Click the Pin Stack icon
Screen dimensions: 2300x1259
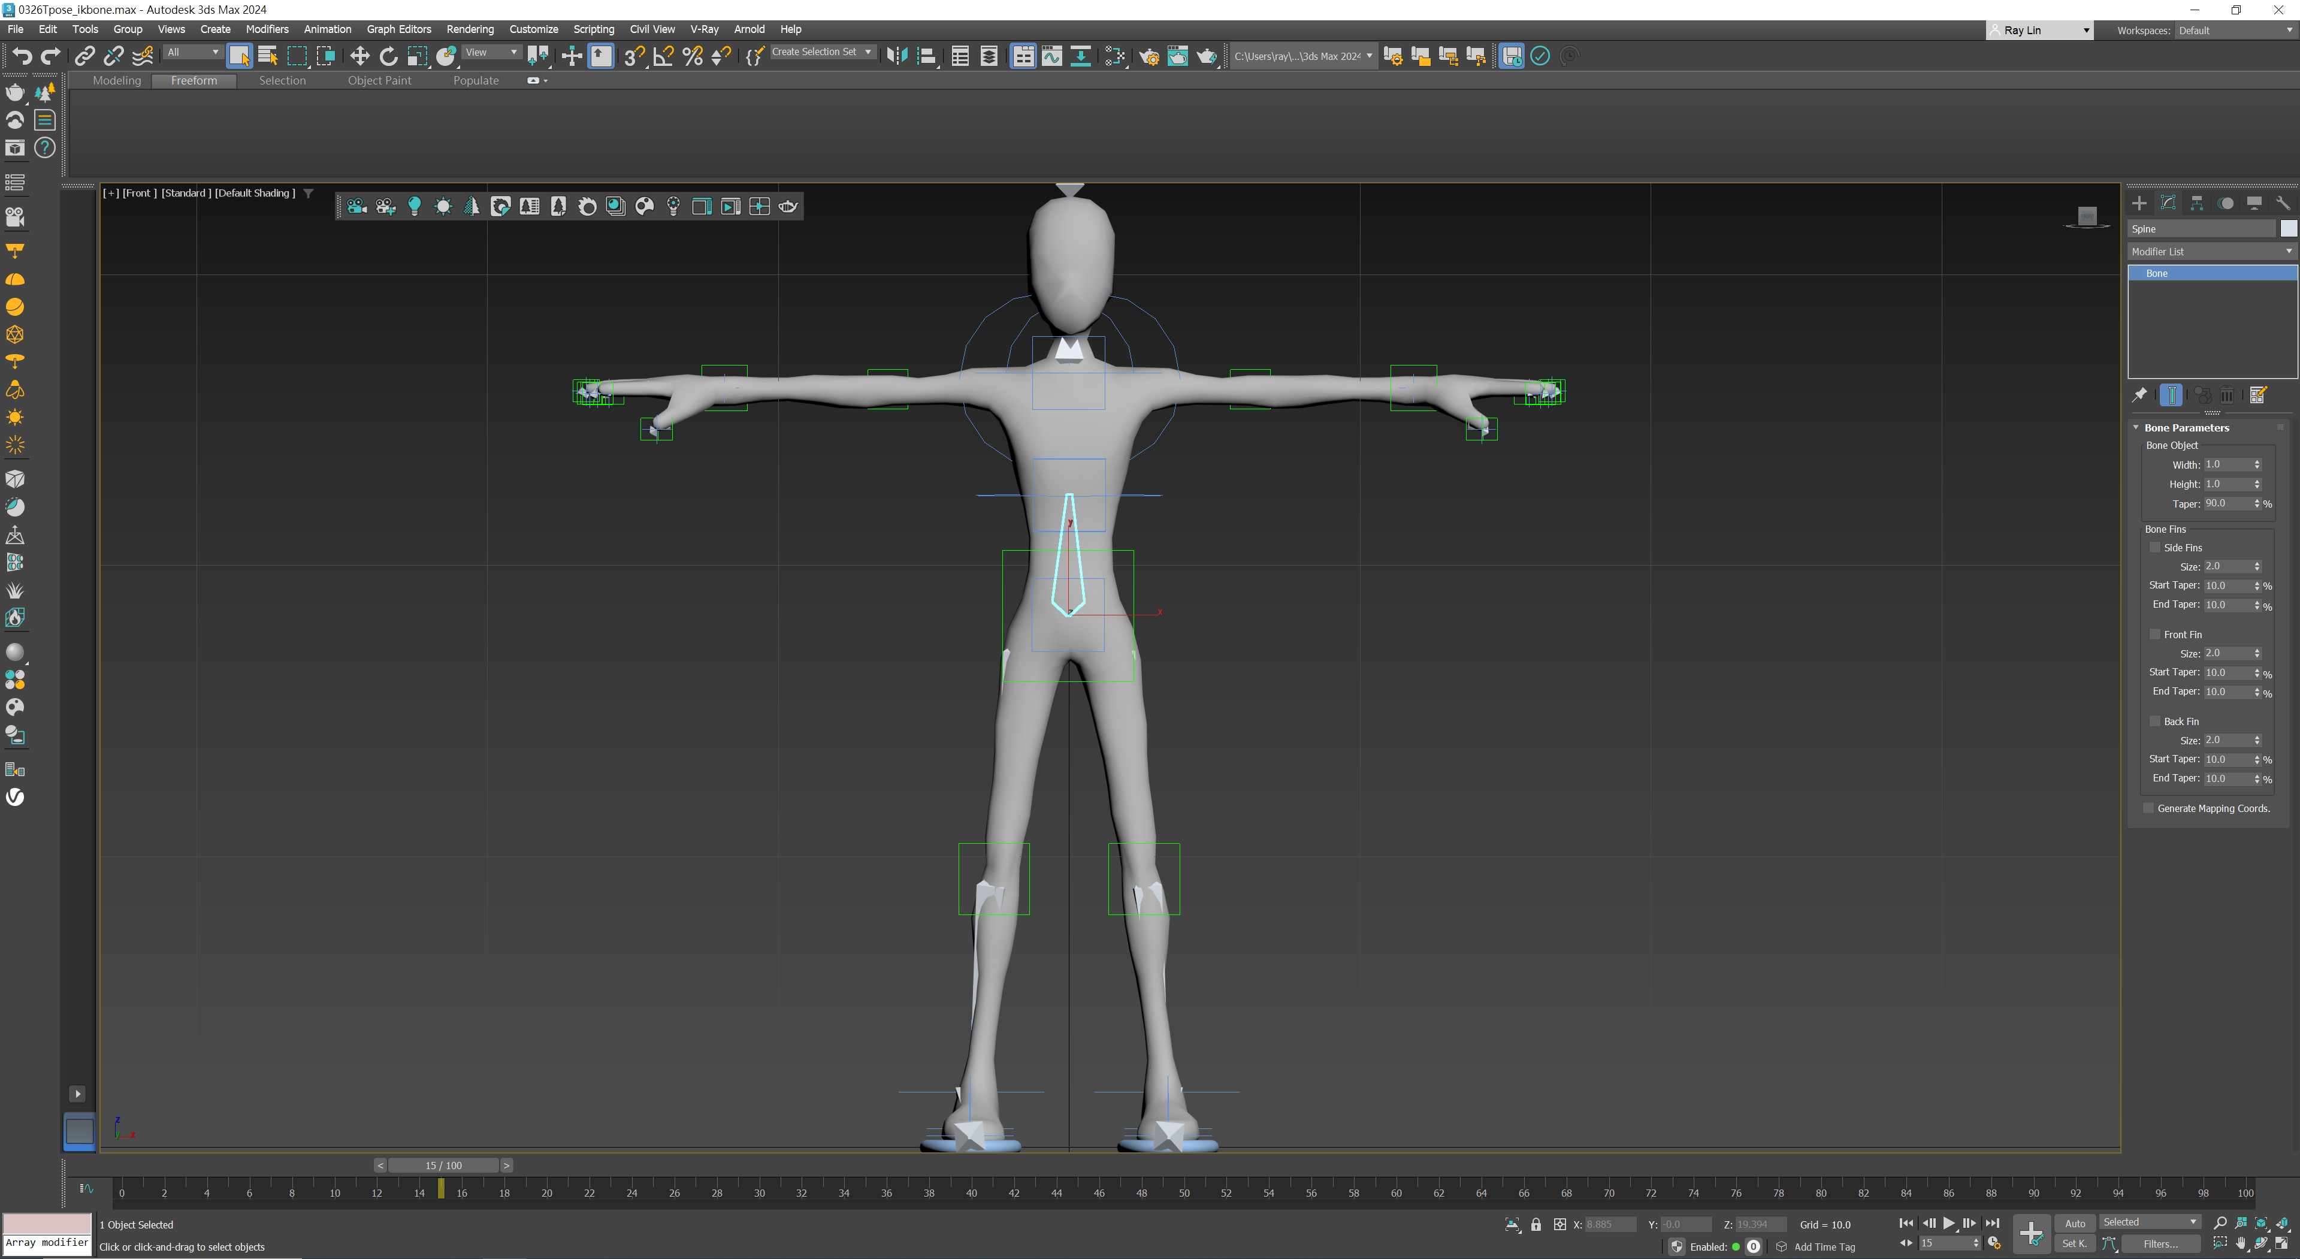pyautogui.click(x=2139, y=395)
